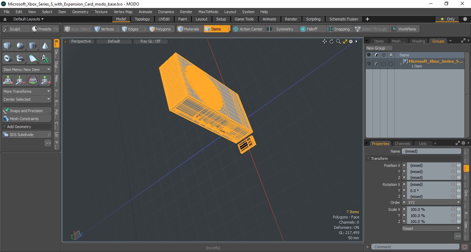Viewport: 471px width, 252px height.
Task: Toggle visibility eye for Microsoft_Xbox_Series_S group
Action: pos(369,64)
